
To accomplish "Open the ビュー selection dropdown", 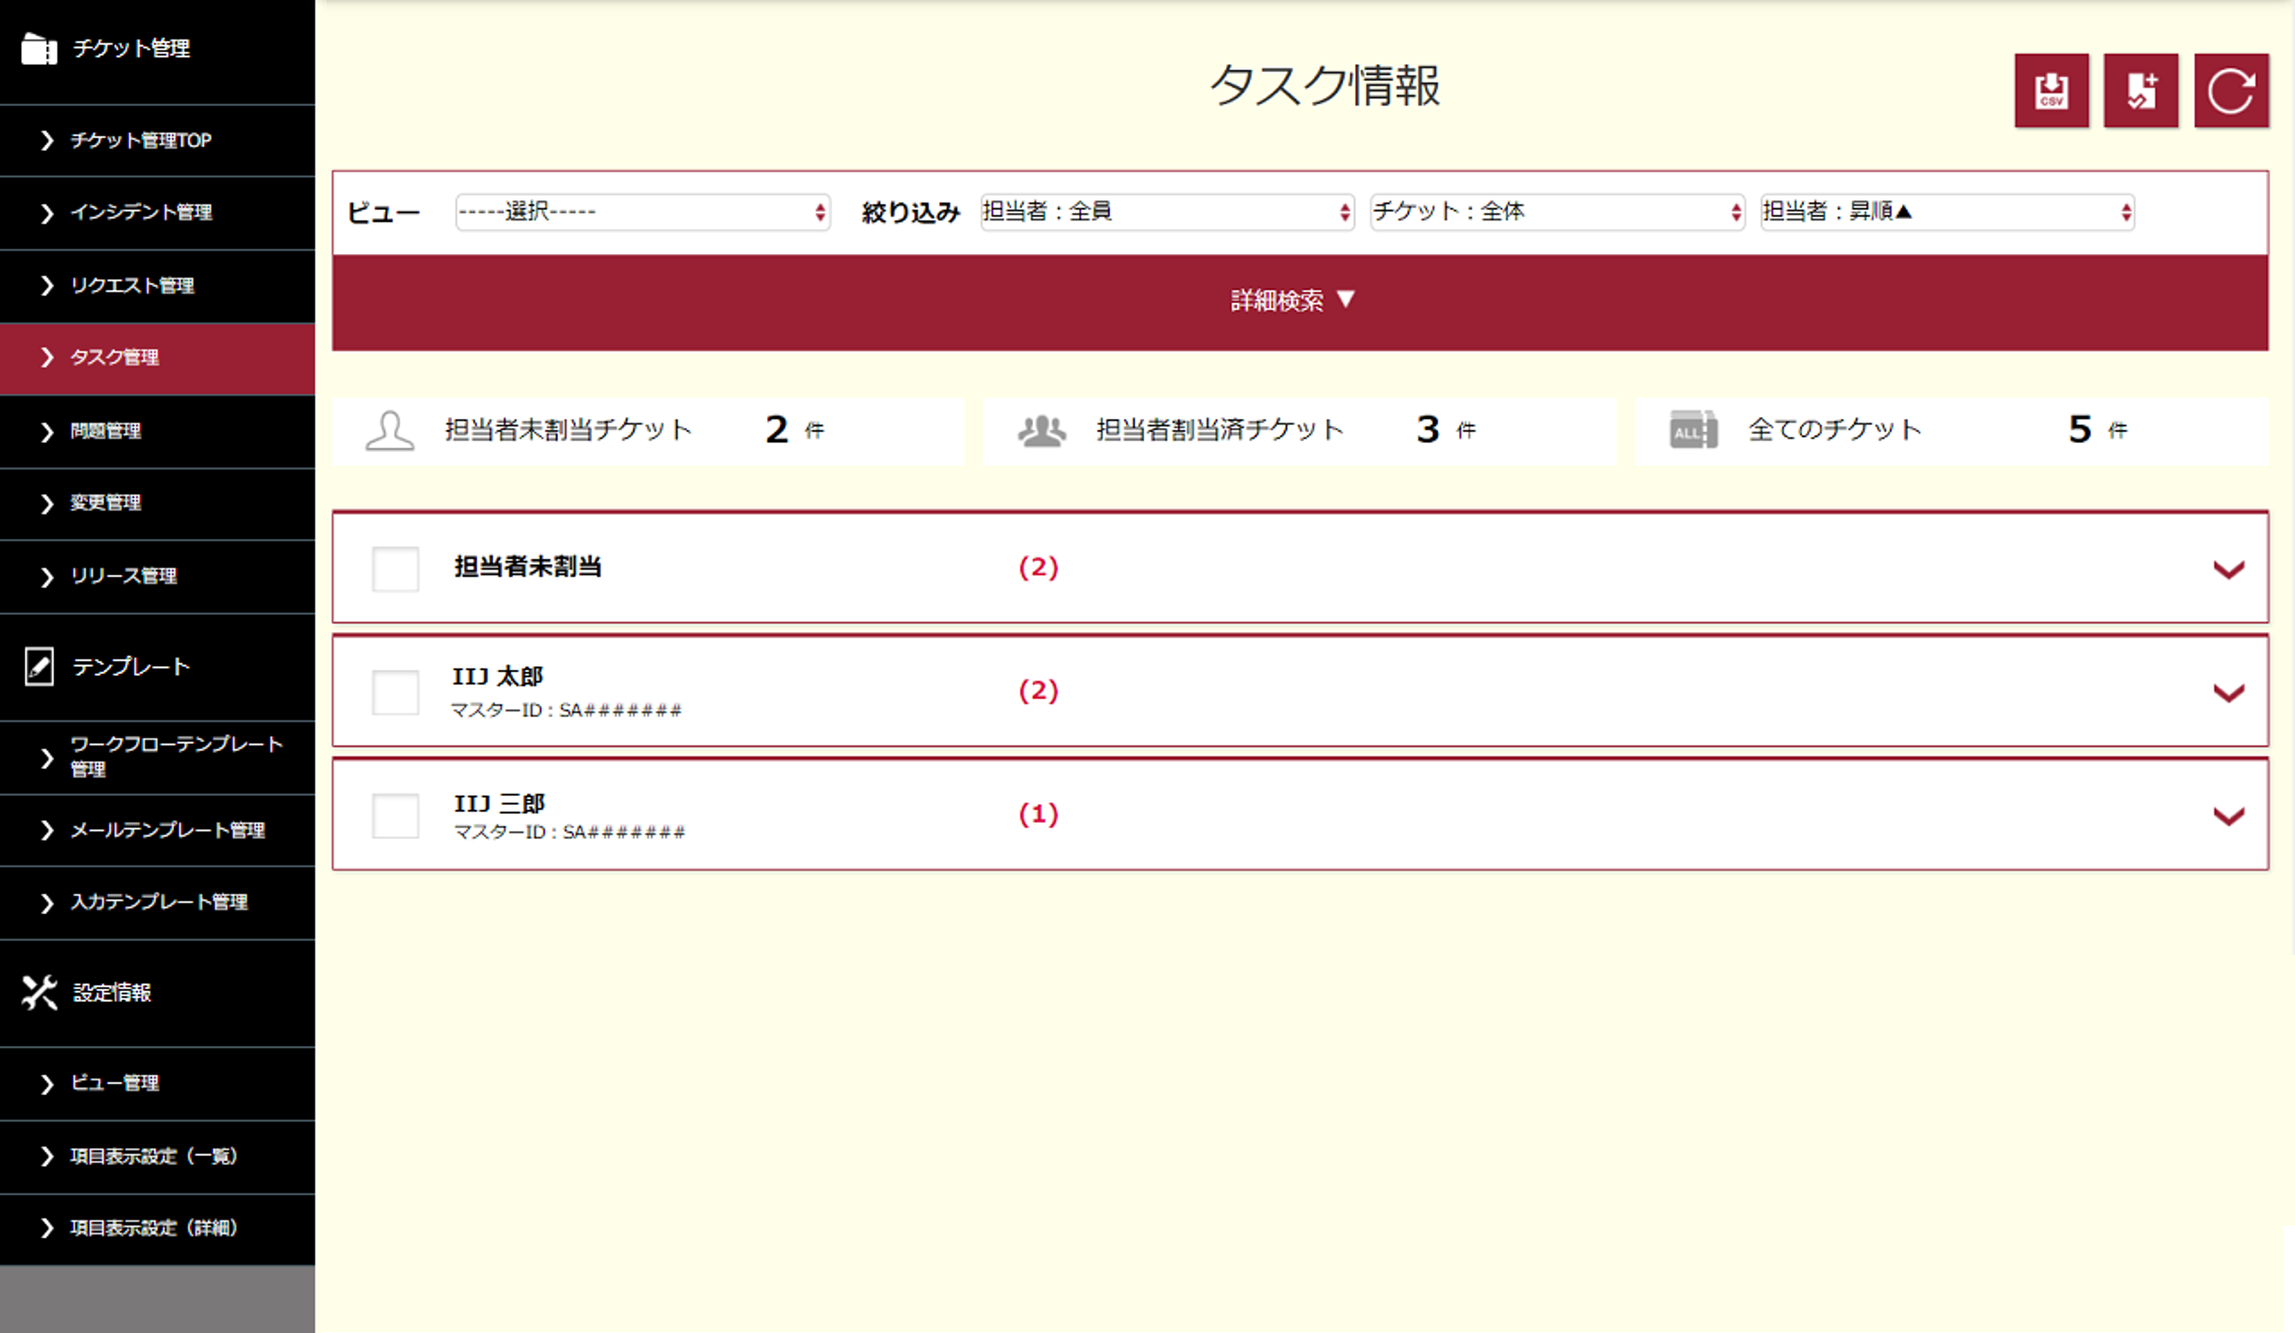I will tap(643, 212).
